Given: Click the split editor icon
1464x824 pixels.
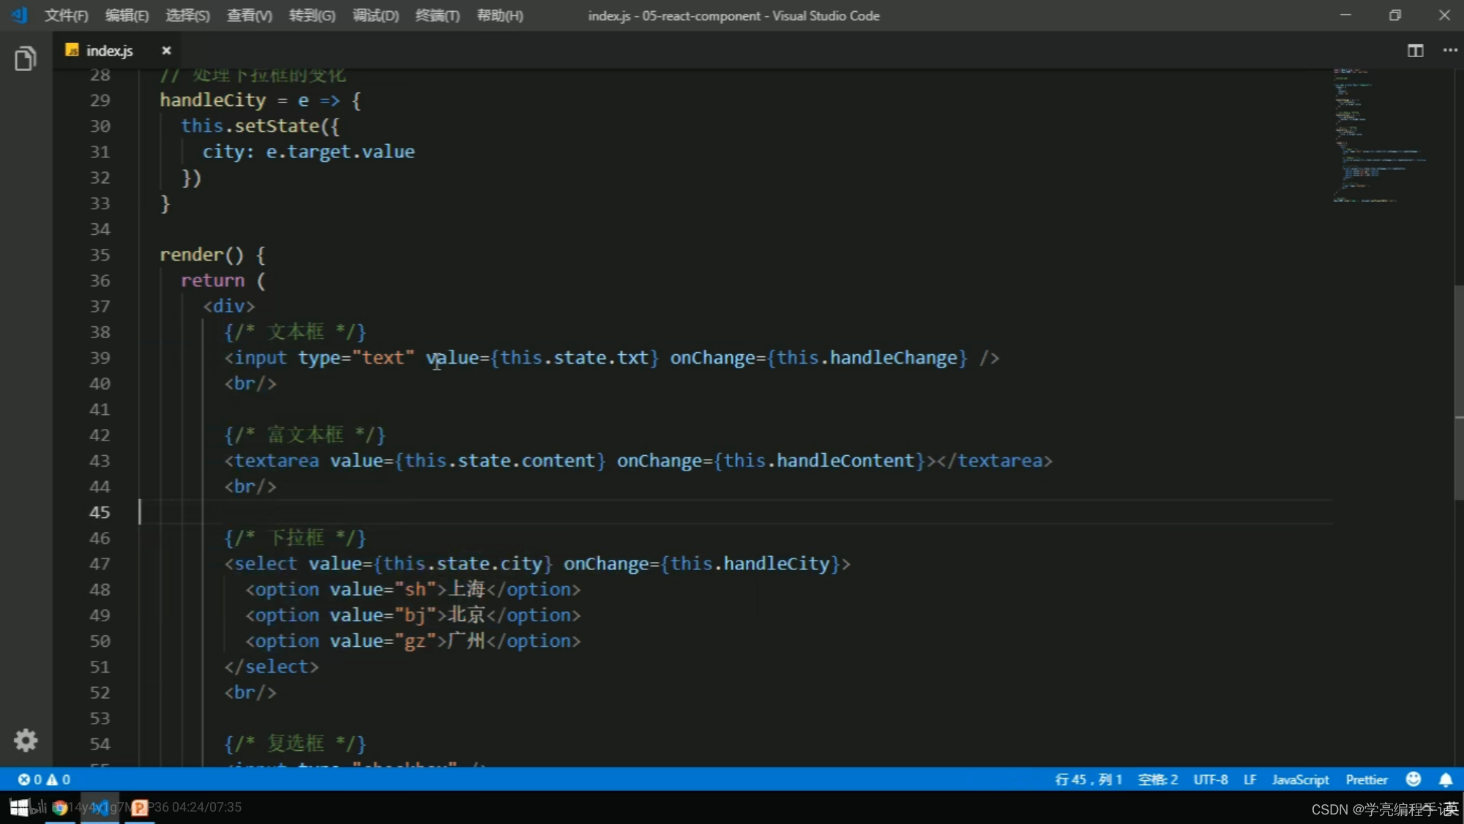Looking at the screenshot, I should pos(1416,50).
